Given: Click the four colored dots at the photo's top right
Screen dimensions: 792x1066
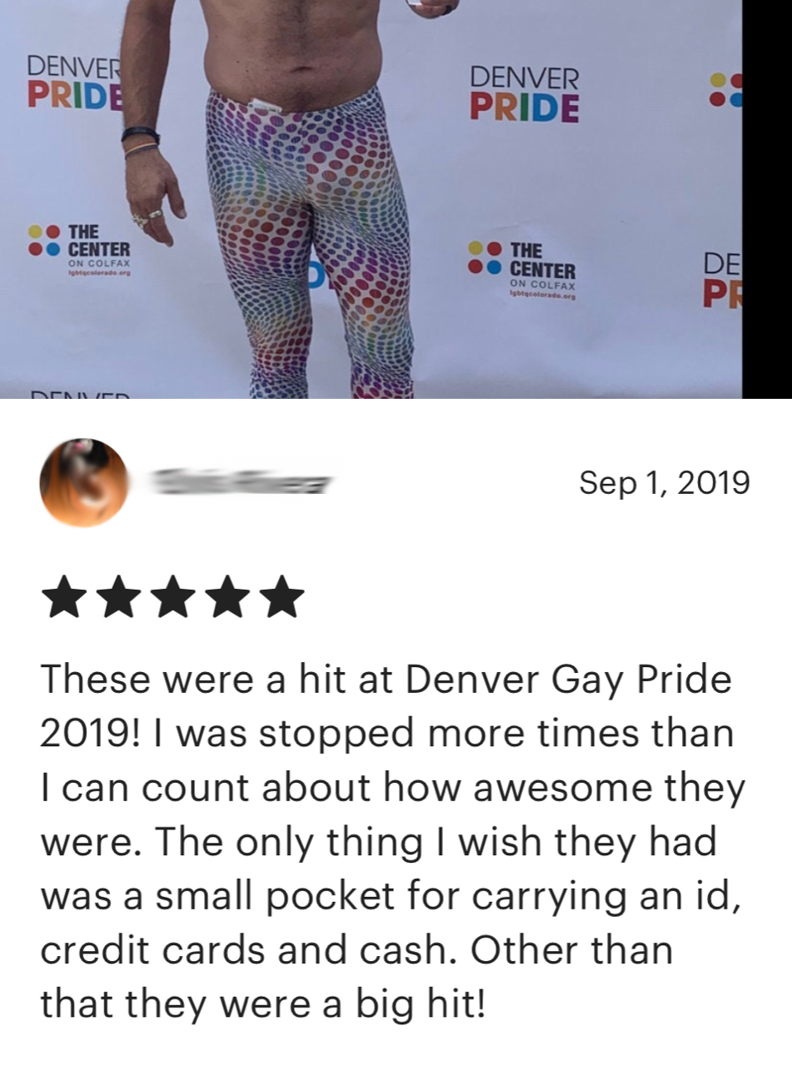Looking at the screenshot, I should click(x=725, y=89).
